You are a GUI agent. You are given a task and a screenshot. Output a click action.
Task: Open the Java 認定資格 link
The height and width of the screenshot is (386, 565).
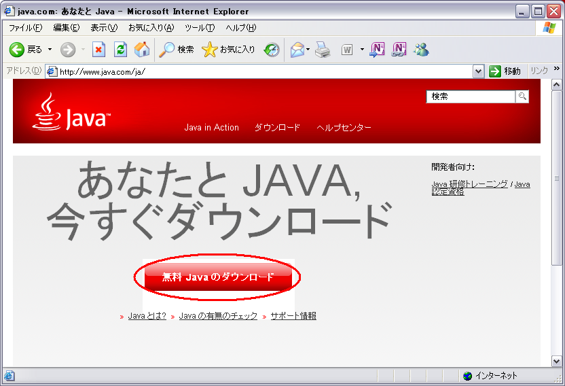448,192
